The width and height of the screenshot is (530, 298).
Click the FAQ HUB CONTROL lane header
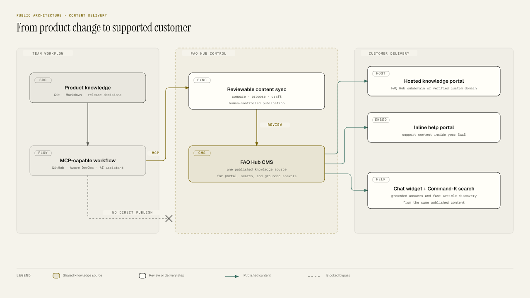pos(209,54)
